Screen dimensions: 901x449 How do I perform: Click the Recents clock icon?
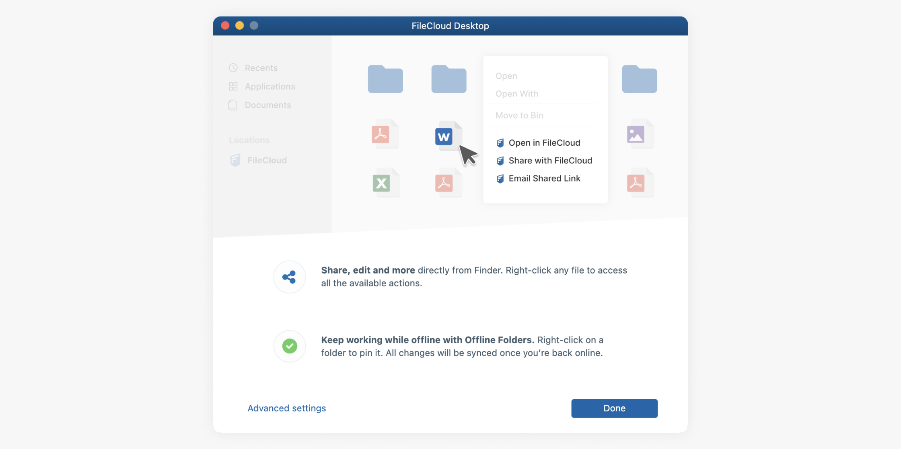click(x=233, y=67)
